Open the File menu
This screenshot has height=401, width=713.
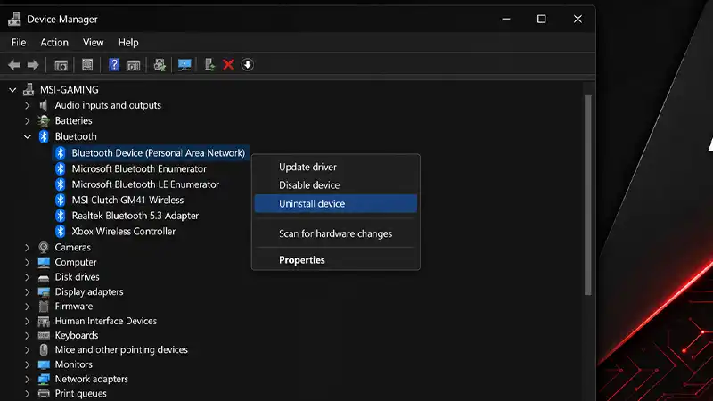pyautogui.click(x=19, y=42)
